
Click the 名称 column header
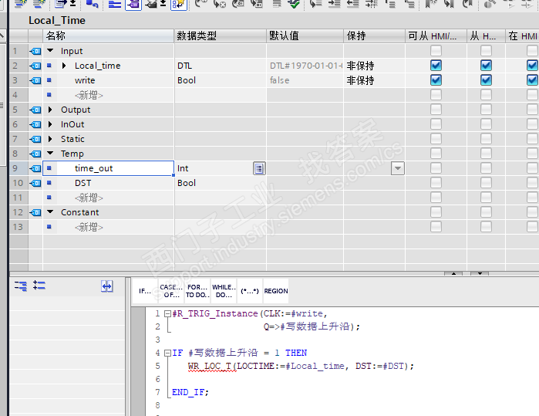(x=108, y=36)
